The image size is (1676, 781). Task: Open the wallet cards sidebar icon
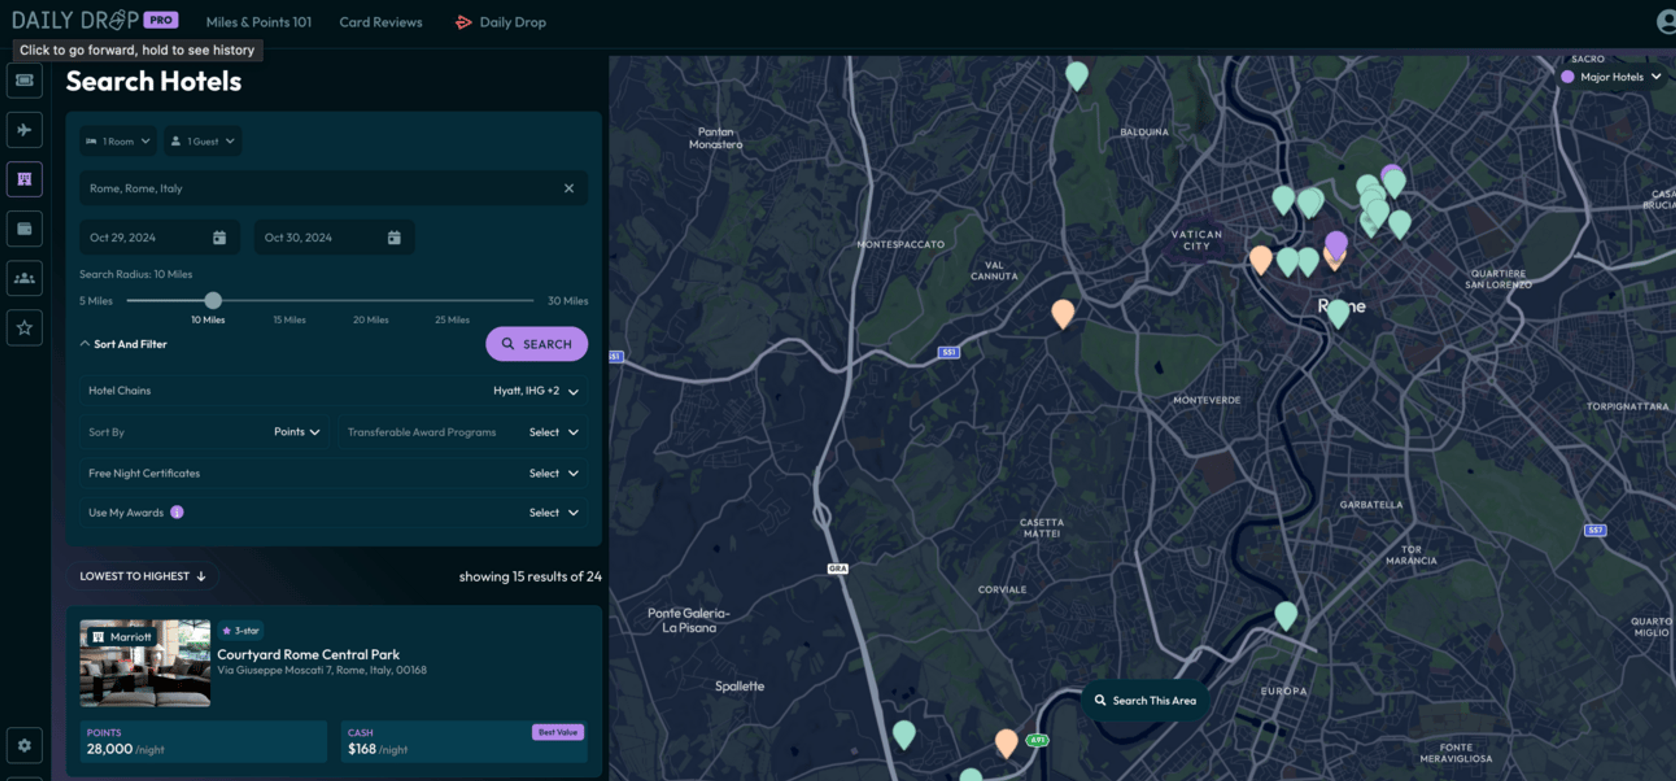click(x=25, y=229)
